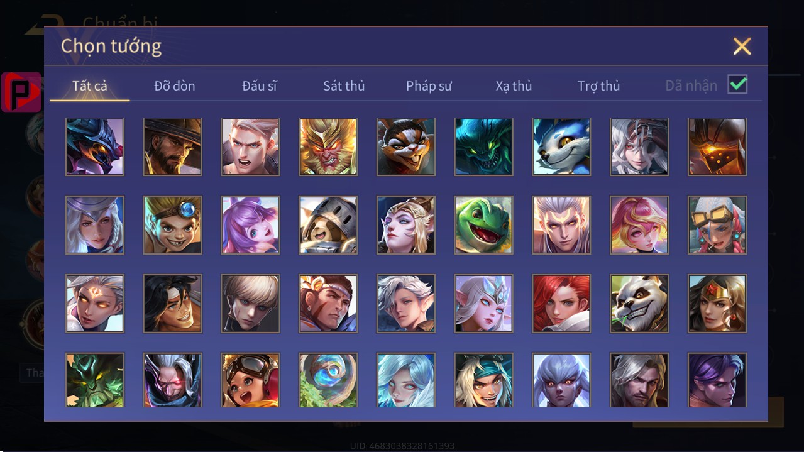Select the raccoon hero portrait
This screenshot has width=804, height=452.
406,146
